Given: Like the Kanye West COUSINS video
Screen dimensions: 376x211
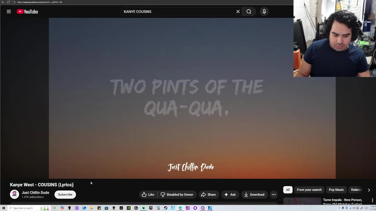Looking at the screenshot, I should coord(148,195).
